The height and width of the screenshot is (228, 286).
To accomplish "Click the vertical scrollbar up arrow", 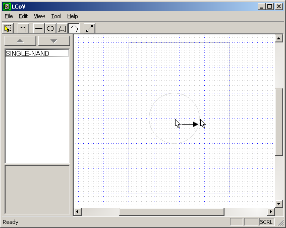I will pos(278,38).
